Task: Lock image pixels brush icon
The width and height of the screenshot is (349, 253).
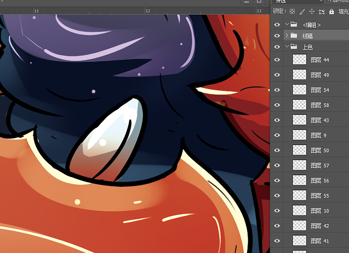Action: tap(302, 11)
